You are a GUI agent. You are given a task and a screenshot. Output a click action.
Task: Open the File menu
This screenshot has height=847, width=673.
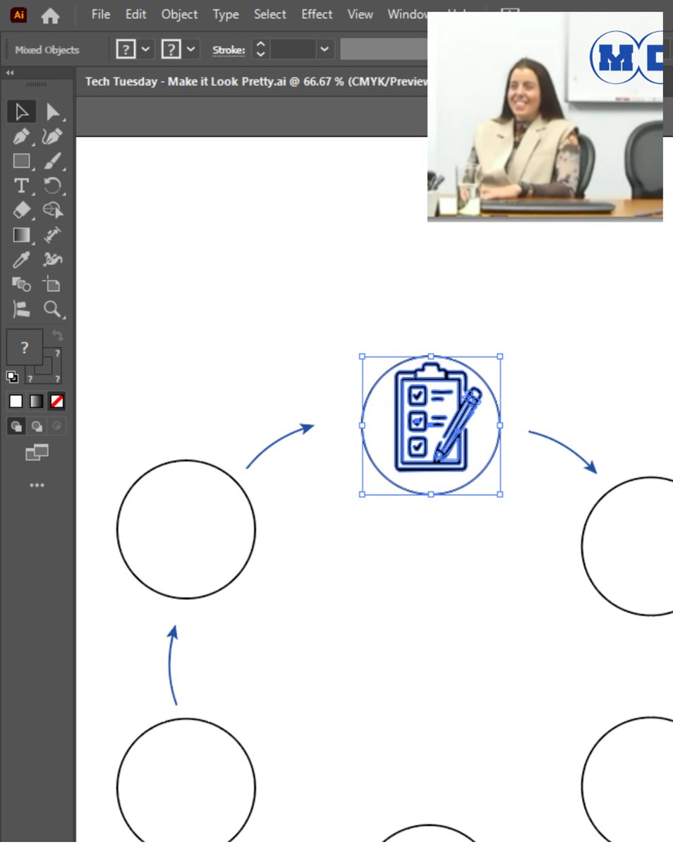tap(101, 14)
